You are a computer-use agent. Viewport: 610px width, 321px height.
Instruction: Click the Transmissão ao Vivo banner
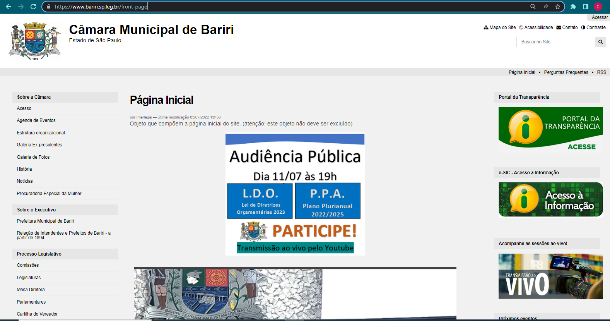(550, 276)
